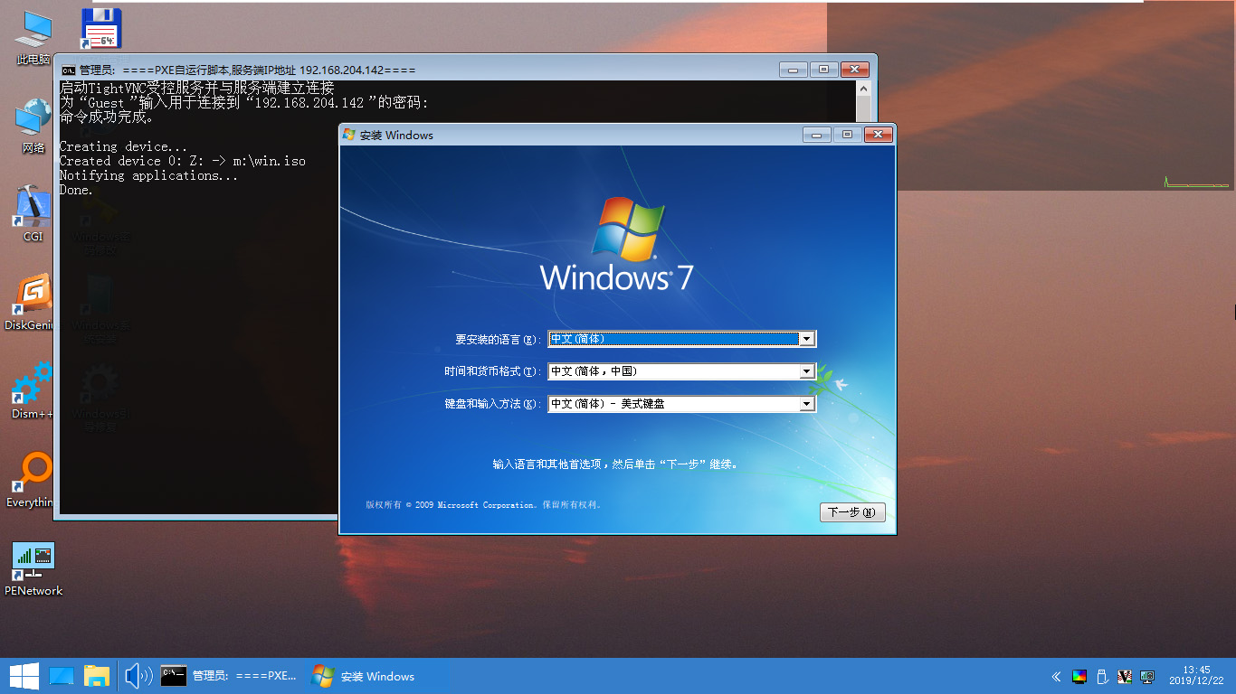Image resolution: width=1236 pixels, height=694 pixels.
Task: Click the speaker volume taskbar icon
Action: point(138,676)
